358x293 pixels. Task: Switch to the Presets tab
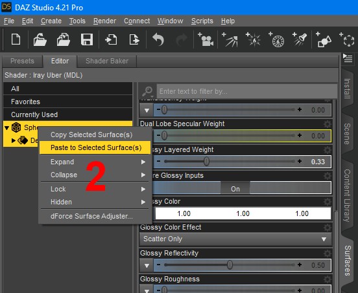[x=22, y=61]
